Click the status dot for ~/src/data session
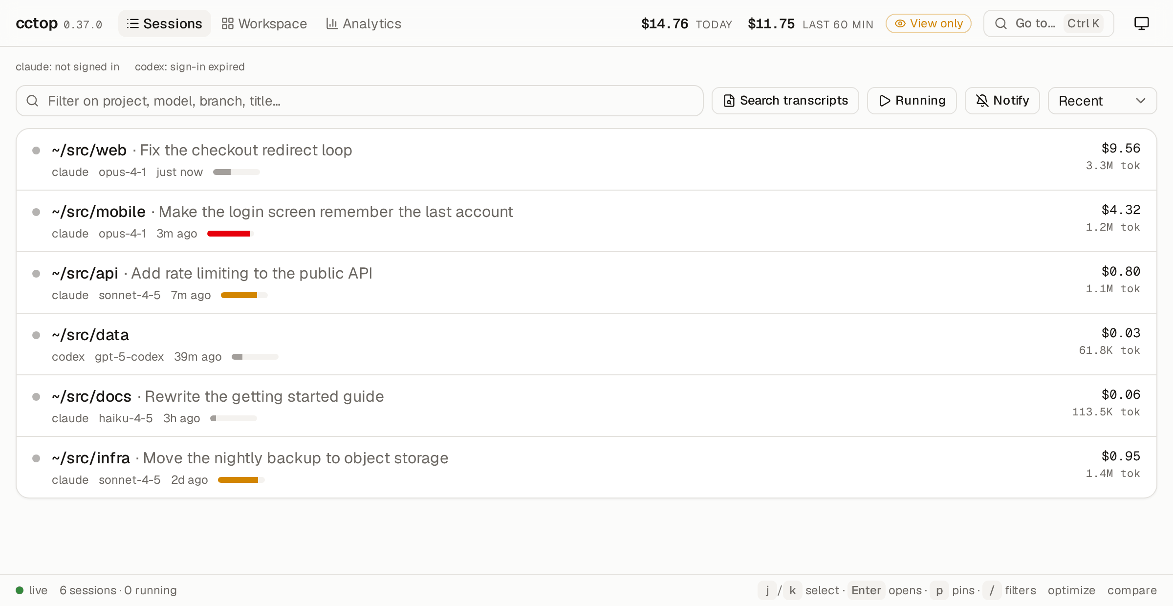Image resolution: width=1173 pixels, height=606 pixels. [36, 335]
